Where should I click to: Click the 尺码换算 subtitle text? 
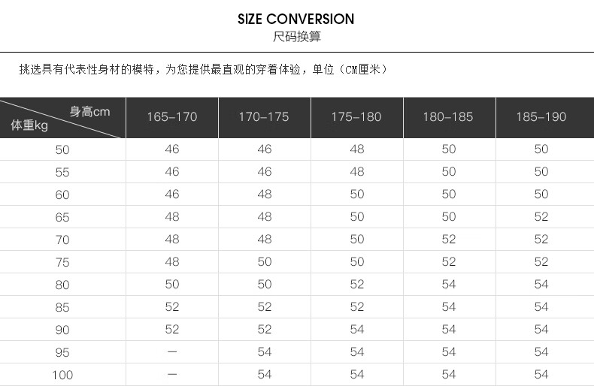(296, 37)
